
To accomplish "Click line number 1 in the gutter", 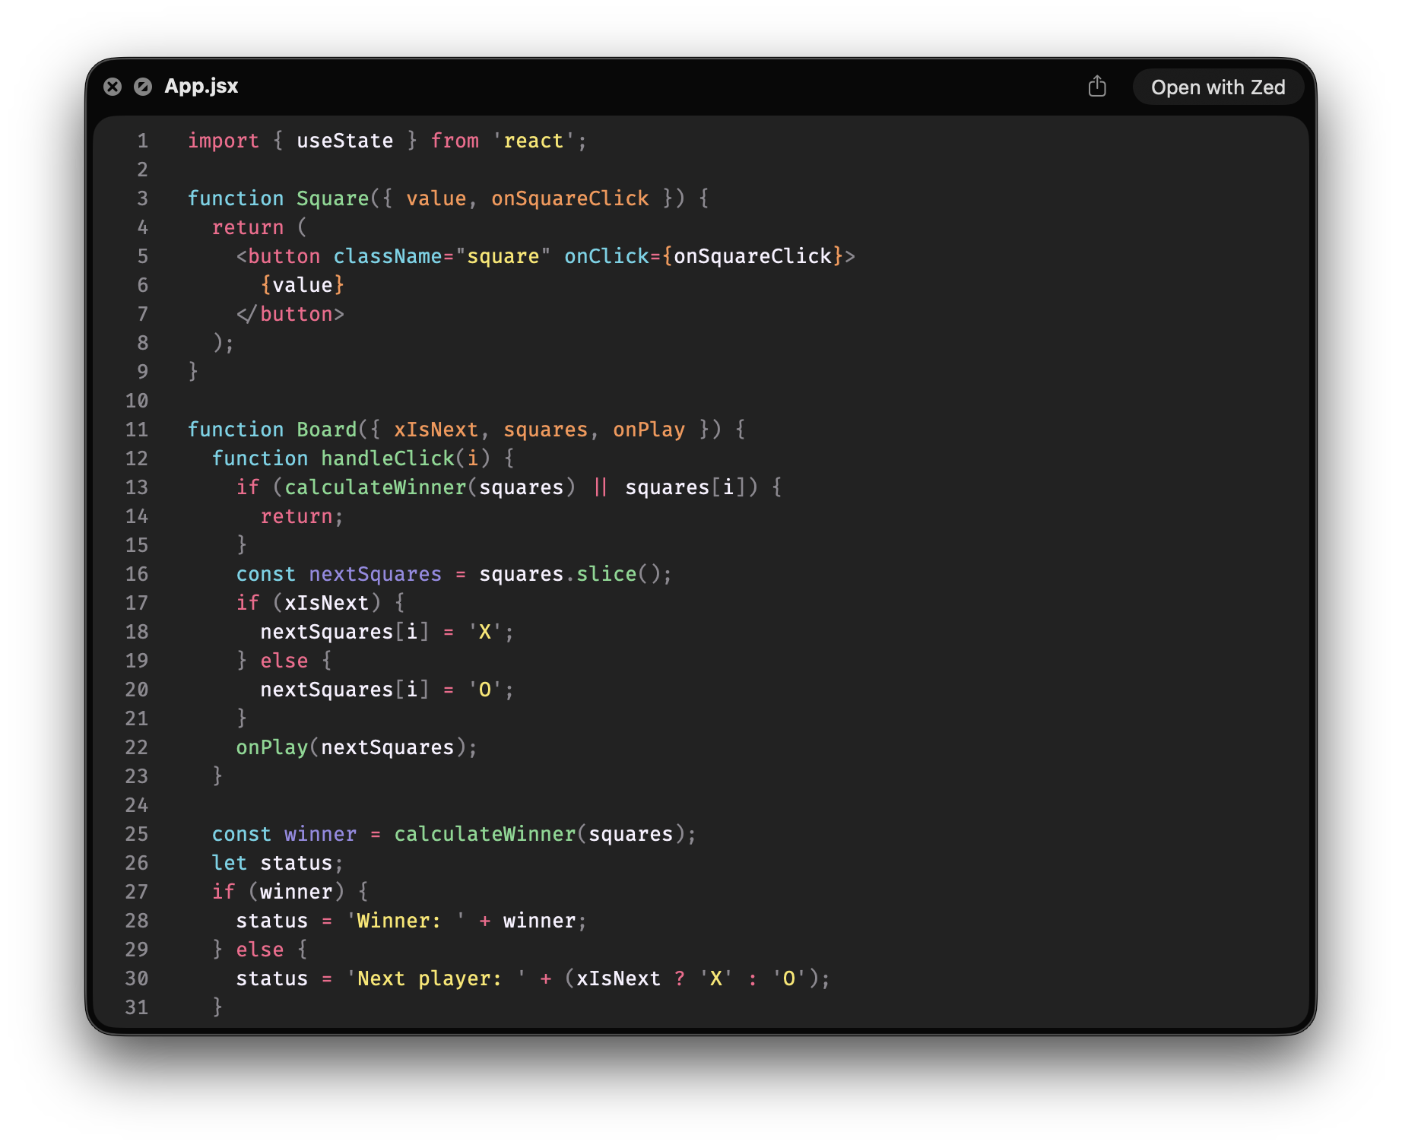I will pyautogui.click(x=142, y=141).
